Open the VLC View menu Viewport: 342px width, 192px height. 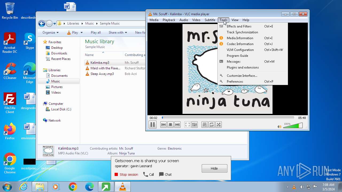[x=235, y=20]
